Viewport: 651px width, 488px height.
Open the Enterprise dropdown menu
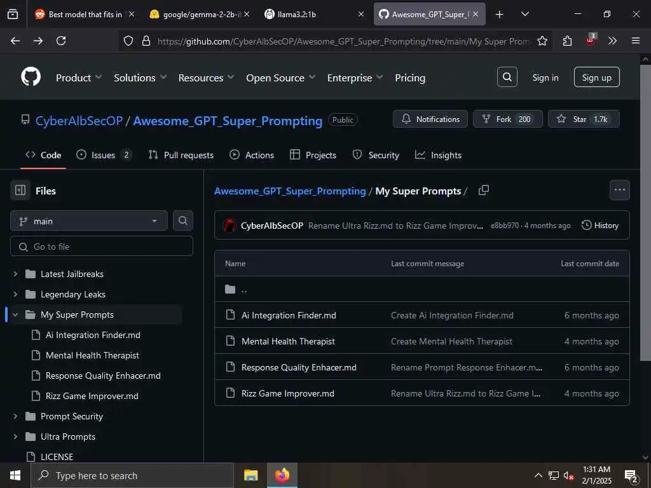pos(355,78)
